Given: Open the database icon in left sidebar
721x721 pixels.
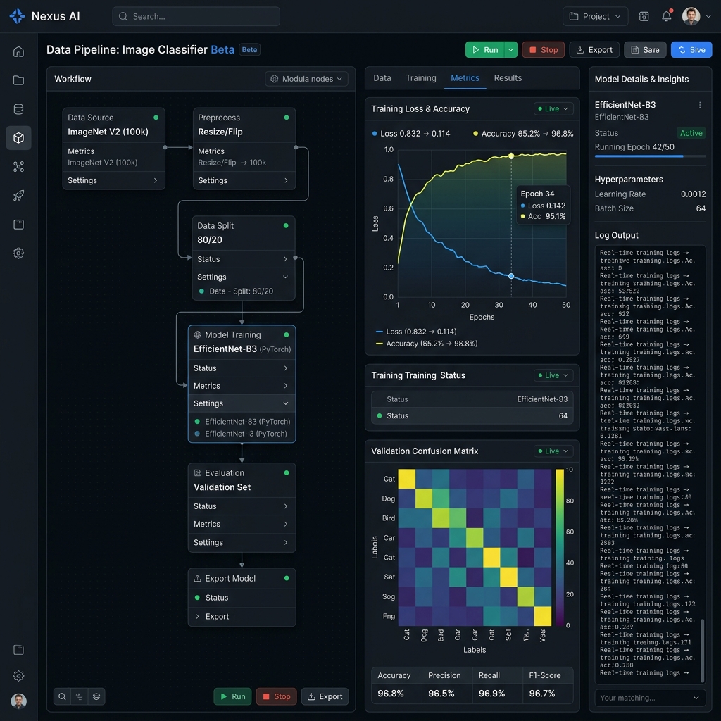Looking at the screenshot, I should click(x=18, y=109).
